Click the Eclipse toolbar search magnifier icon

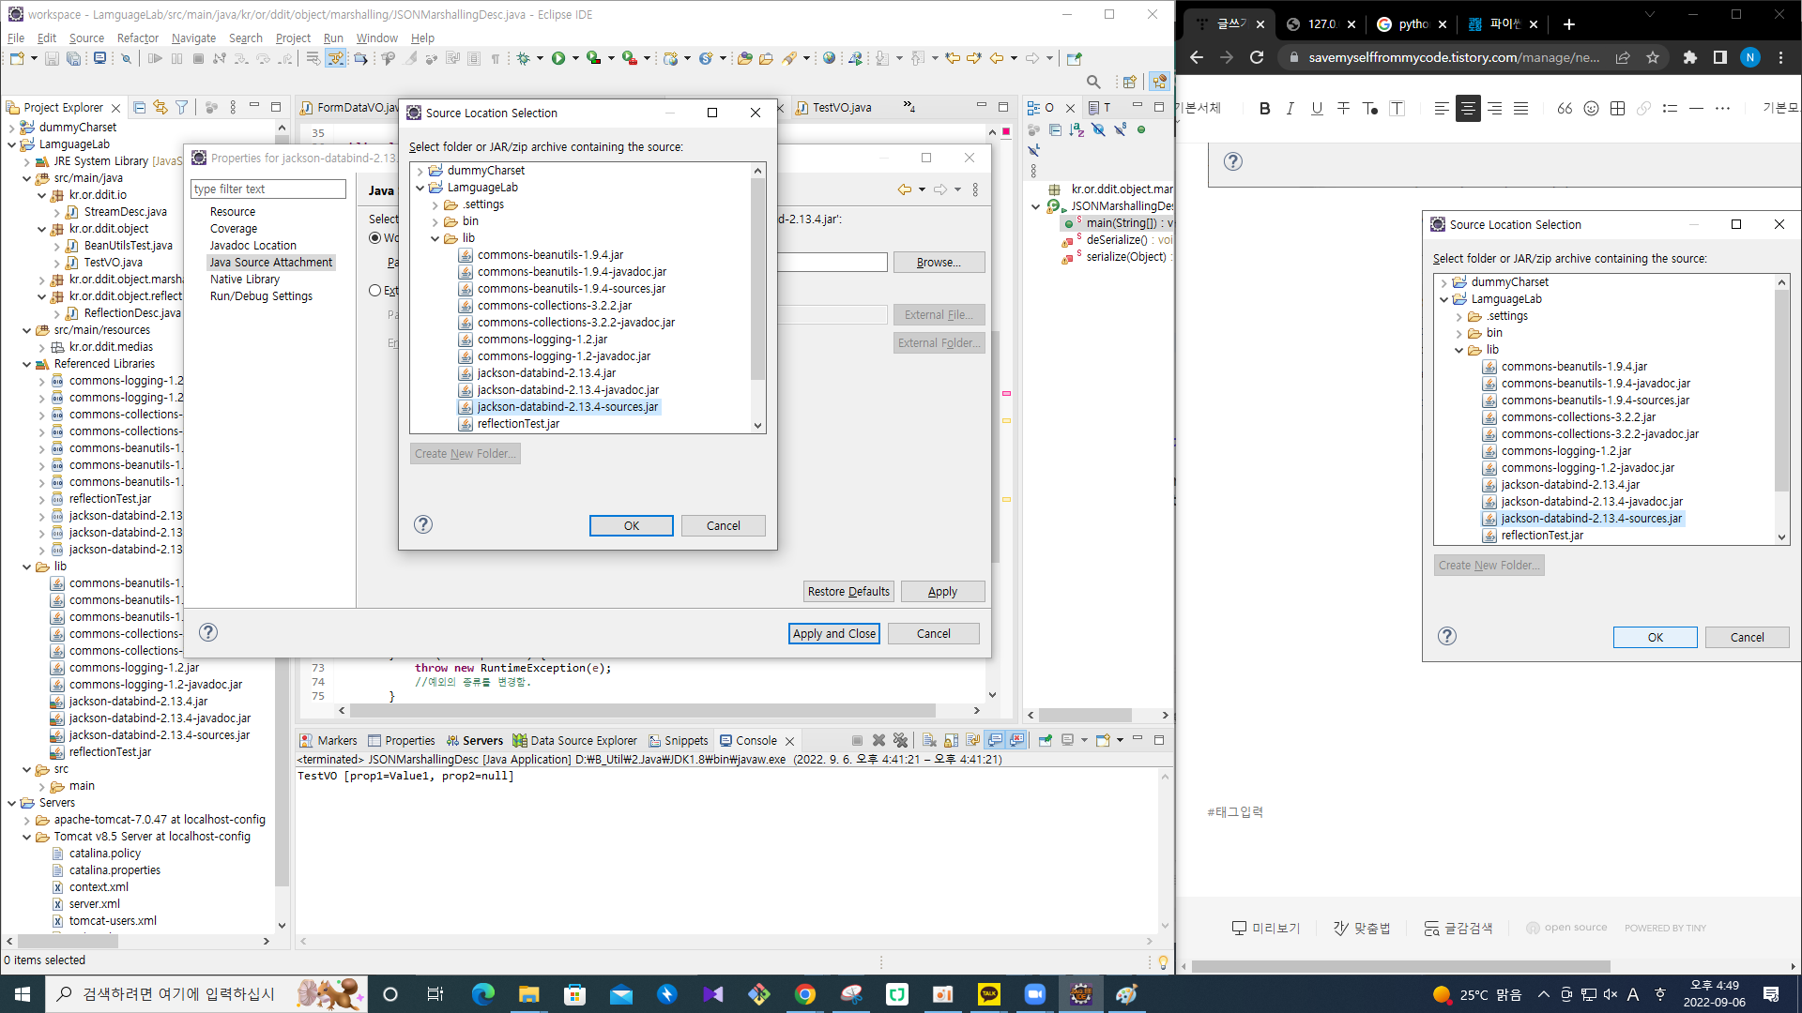[x=1093, y=83]
